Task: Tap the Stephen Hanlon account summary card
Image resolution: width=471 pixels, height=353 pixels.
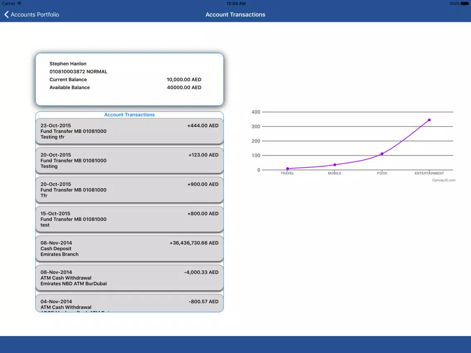Action: click(129, 80)
